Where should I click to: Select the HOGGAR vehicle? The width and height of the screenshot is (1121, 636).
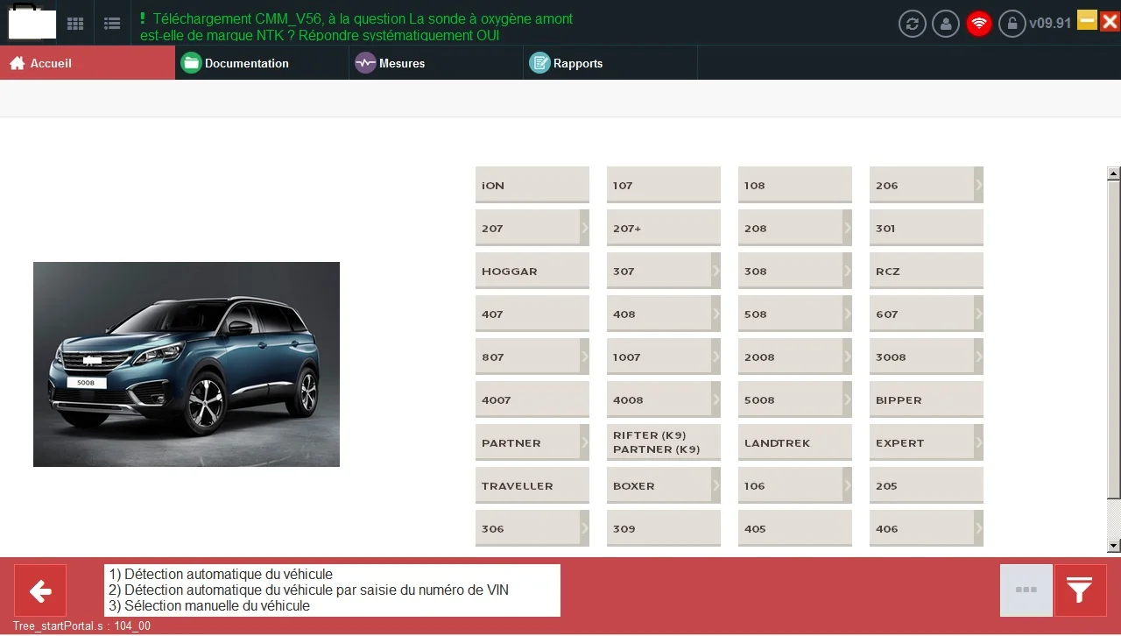532,271
